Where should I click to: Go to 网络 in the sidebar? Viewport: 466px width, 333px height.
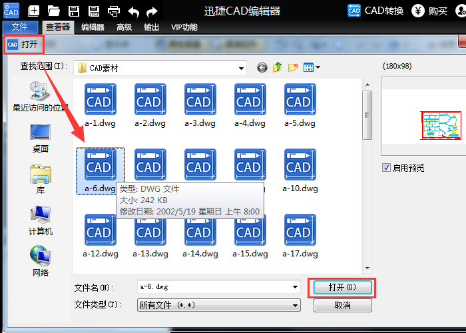(x=41, y=261)
